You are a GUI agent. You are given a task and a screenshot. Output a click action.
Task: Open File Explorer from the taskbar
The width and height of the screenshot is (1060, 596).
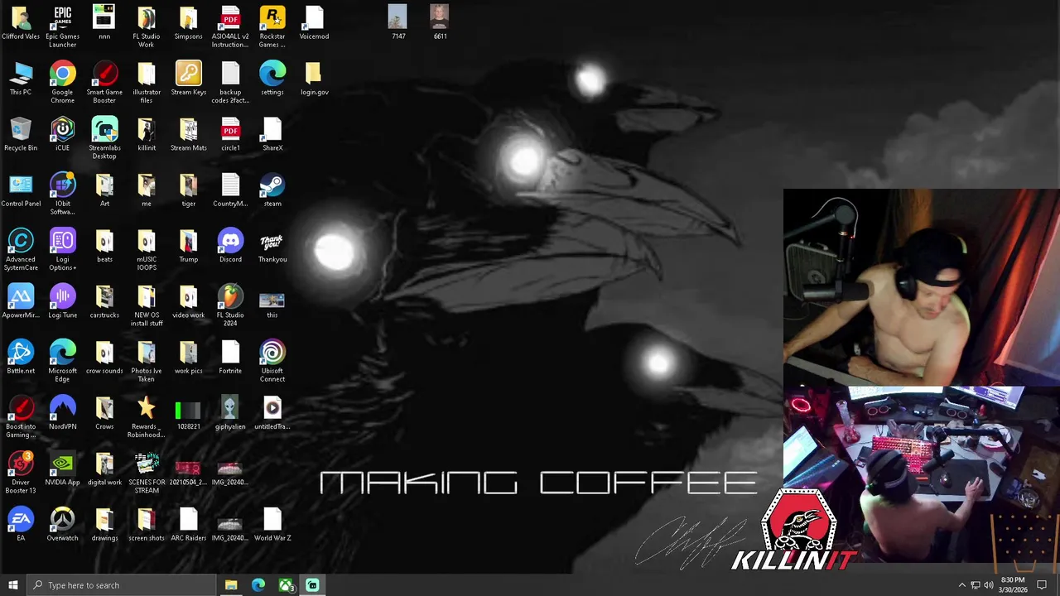231,585
